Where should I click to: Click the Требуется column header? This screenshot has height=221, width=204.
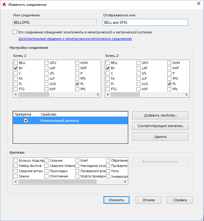(x=26, y=114)
